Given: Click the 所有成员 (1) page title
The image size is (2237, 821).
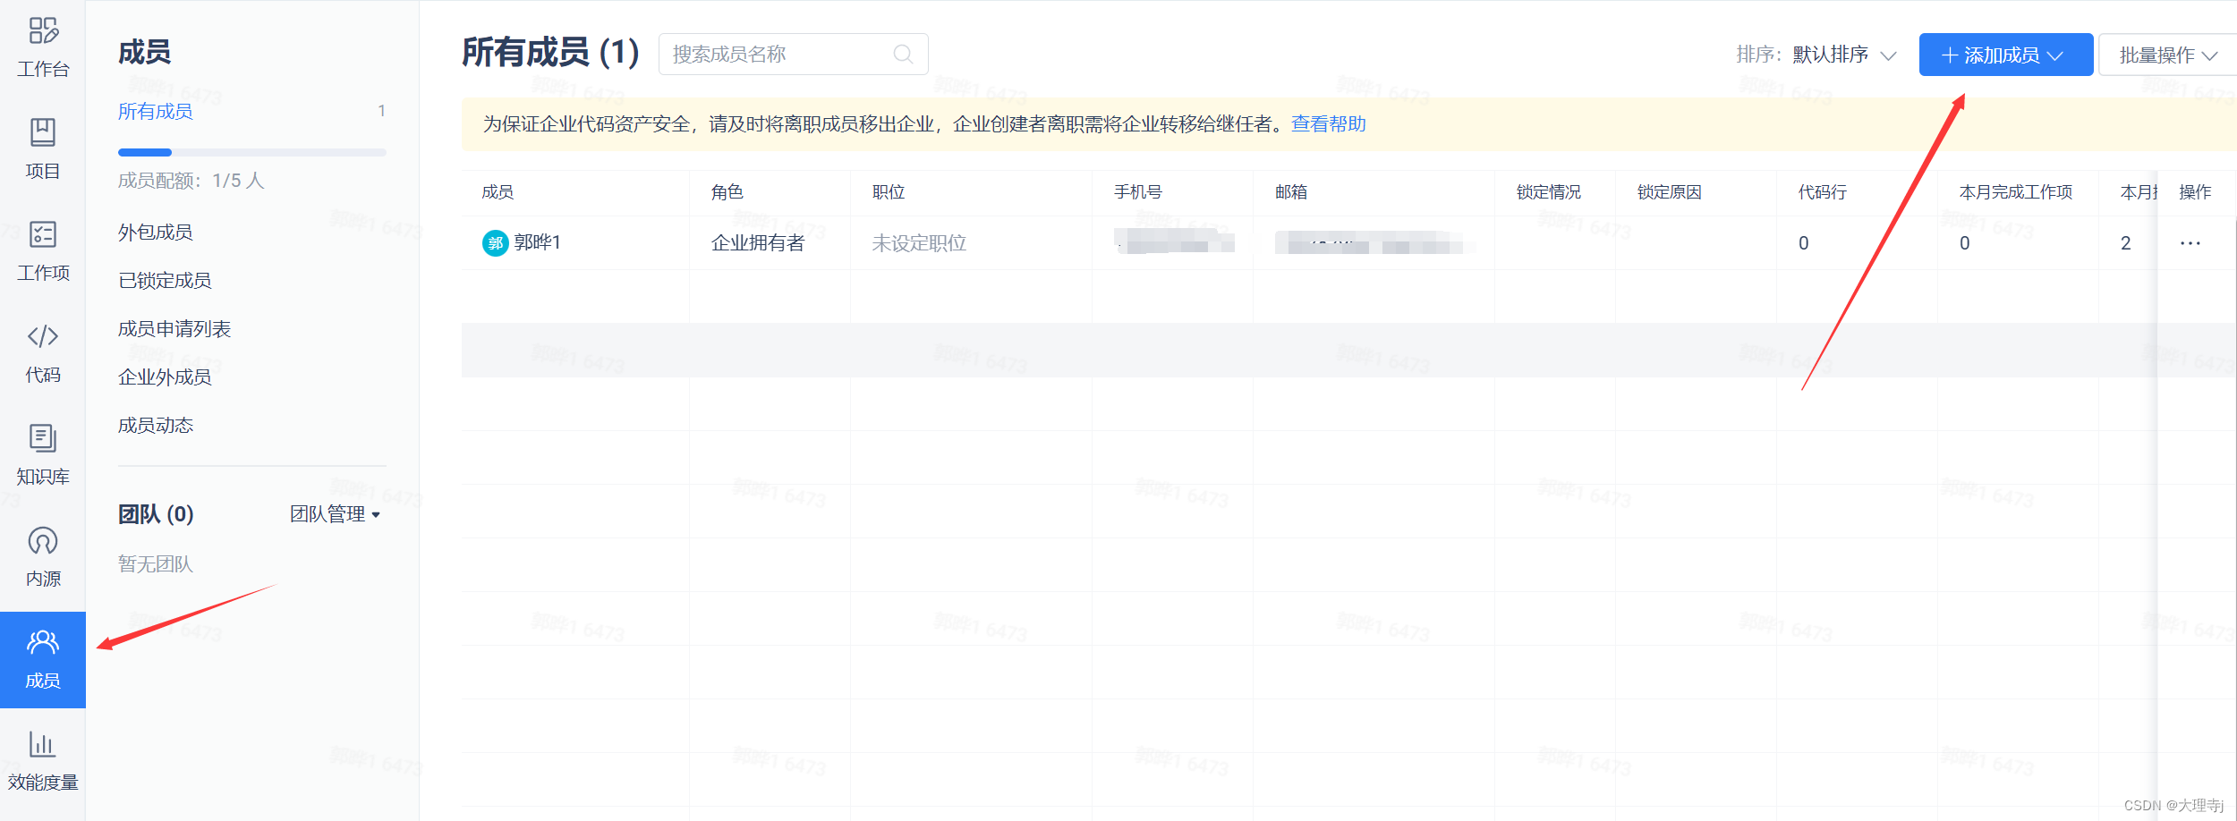Looking at the screenshot, I should 550,53.
